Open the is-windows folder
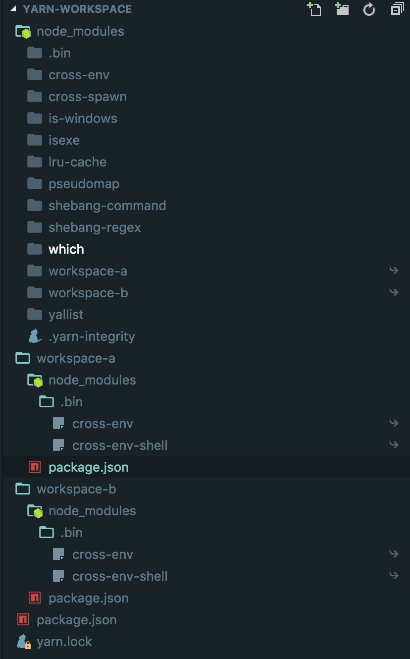This screenshot has height=659, width=410. (x=83, y=118)
